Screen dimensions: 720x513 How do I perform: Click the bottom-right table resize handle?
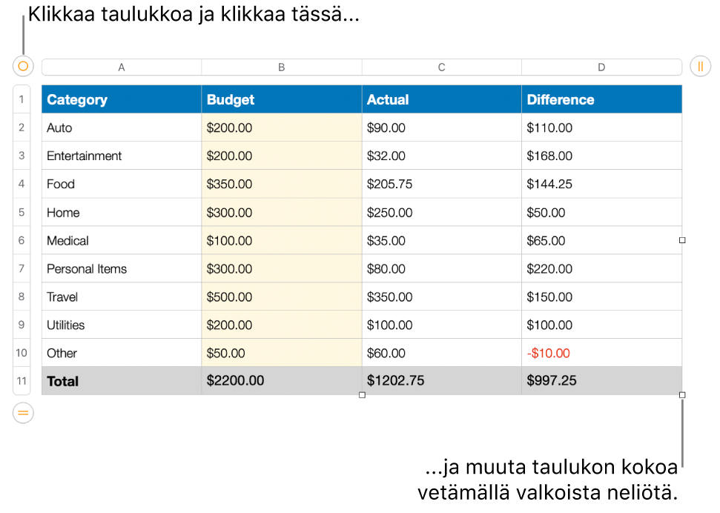(x=682, y=395)
